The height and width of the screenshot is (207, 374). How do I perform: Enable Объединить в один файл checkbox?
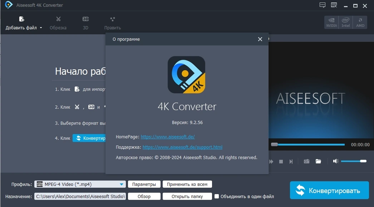click(217, 196)
